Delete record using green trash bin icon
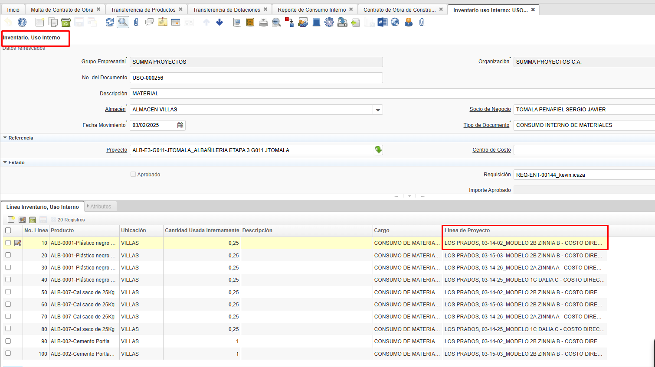 tap(66, 22)
